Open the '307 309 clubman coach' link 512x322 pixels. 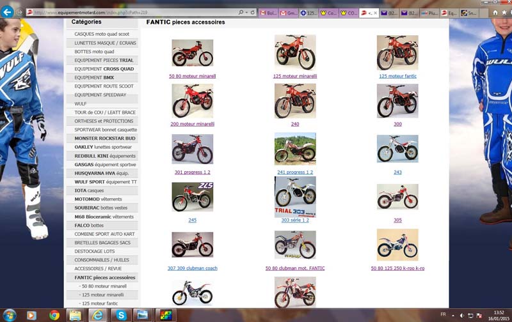pyautogui.click(x=193, y=268)
